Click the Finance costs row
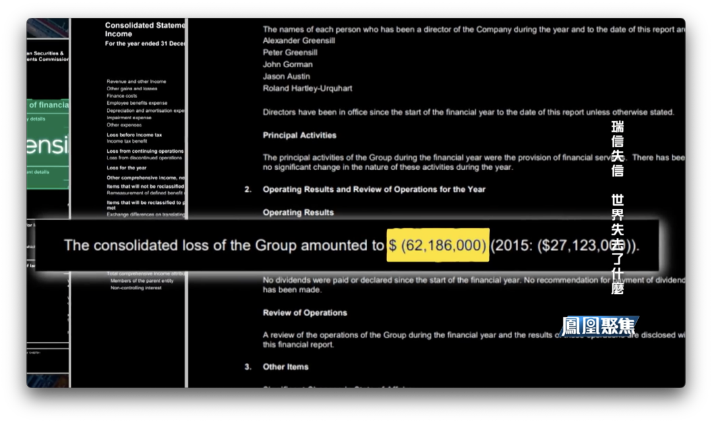Image resolution: width=712 pixels, height=423 pixels. (x=122, y=96)
